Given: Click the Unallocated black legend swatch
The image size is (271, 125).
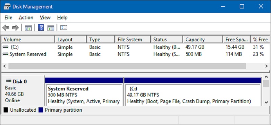Looking at the screenshot, I should coord(6,110).
